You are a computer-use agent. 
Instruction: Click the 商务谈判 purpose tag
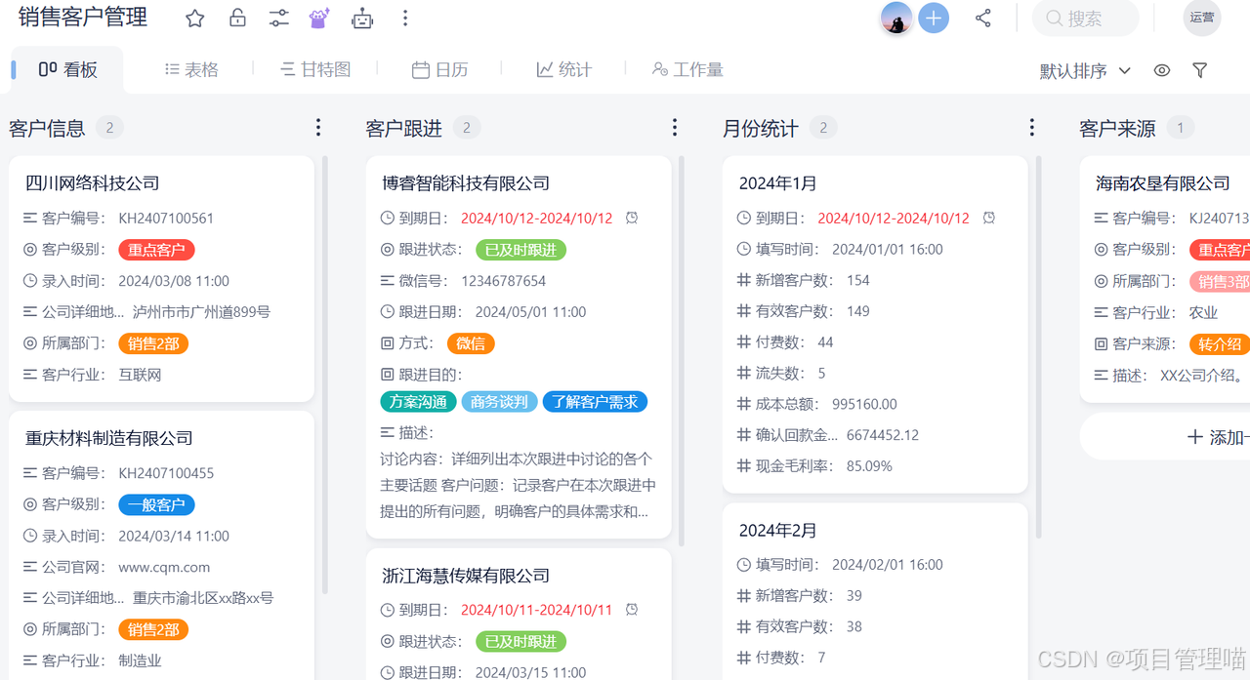click(x=499, y=402)
